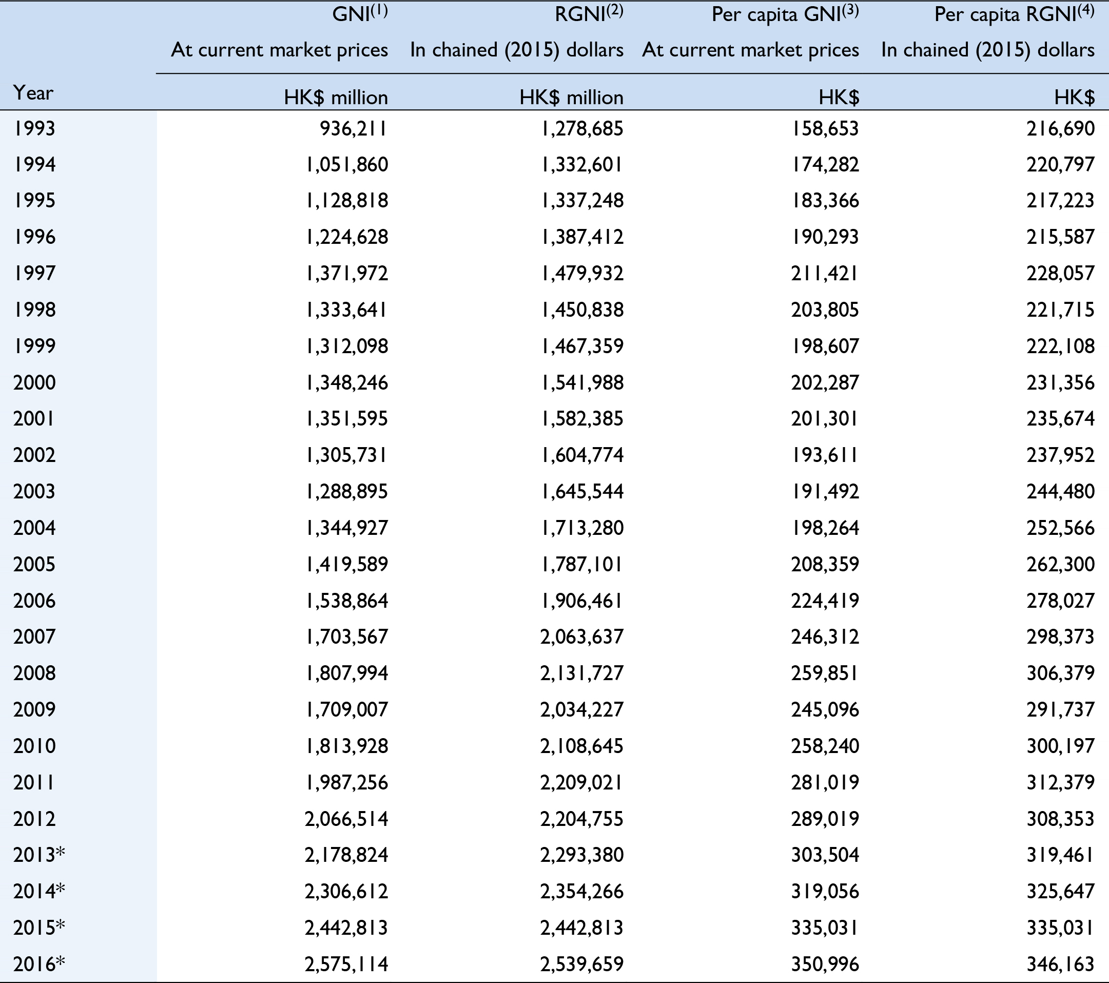This screenshot has width=1109, height=983.
Task: Click per capita GNI value 202,287
Action: 825,382
